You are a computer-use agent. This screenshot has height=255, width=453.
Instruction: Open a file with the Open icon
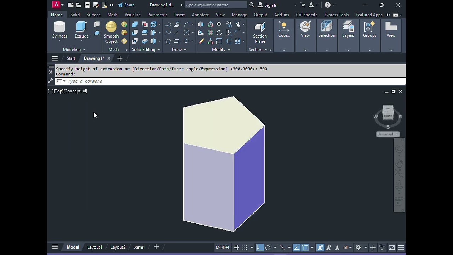(79, 5)
